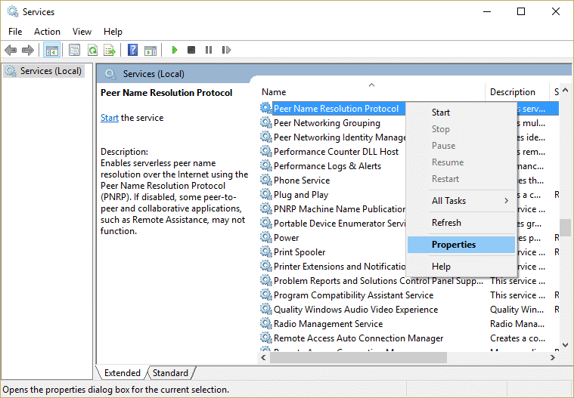Click the green Start Service play icon
574x398 pixels.
pyautogui.click(x=175, y=50)
